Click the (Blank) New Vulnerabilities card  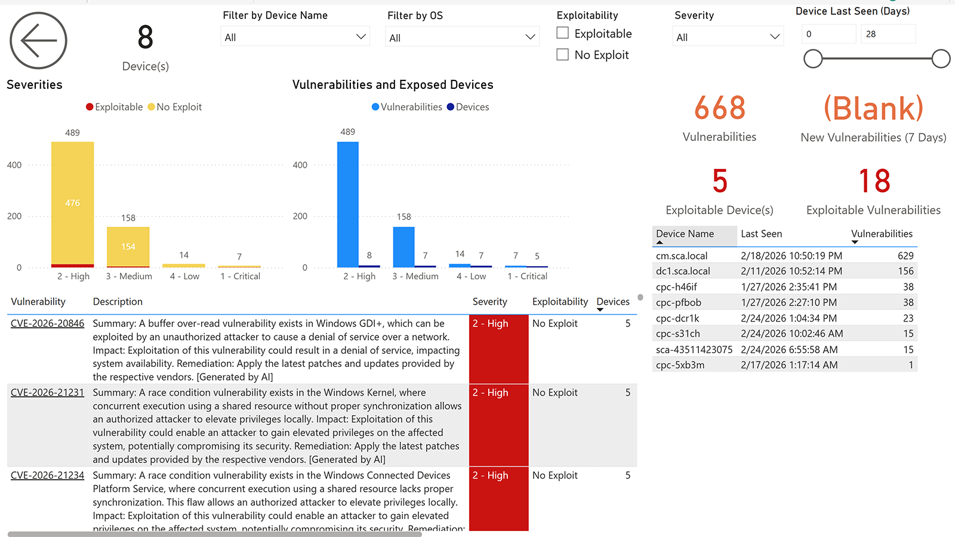tap(873, 119)
